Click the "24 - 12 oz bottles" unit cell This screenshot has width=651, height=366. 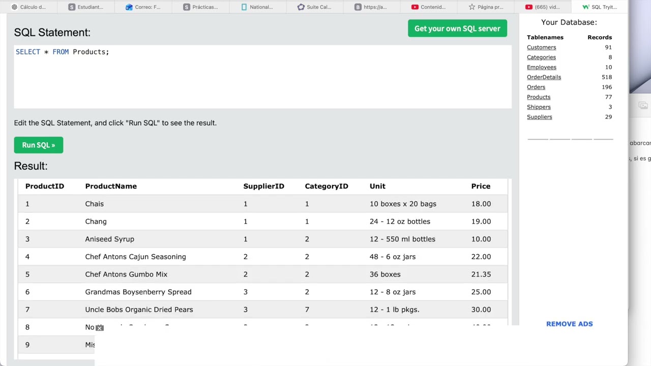400,222
